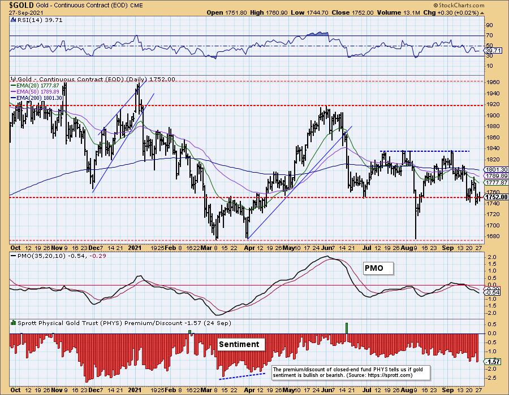Click the sprott.com source note text box
This screenshot has height=395, width=509.
pos(351,372)
